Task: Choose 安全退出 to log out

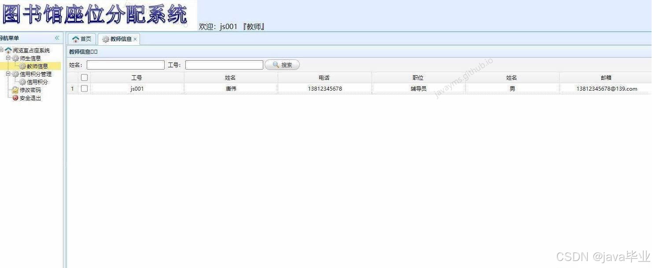Action: [30, 98]
